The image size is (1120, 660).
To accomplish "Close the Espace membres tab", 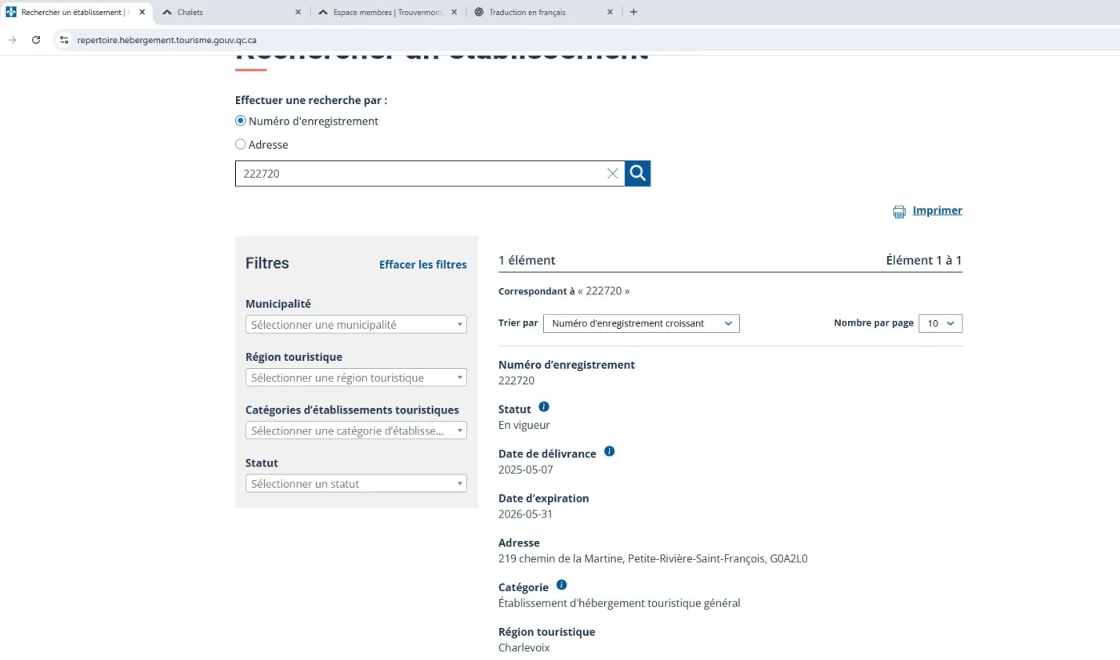I will click(x=454, y=12).
